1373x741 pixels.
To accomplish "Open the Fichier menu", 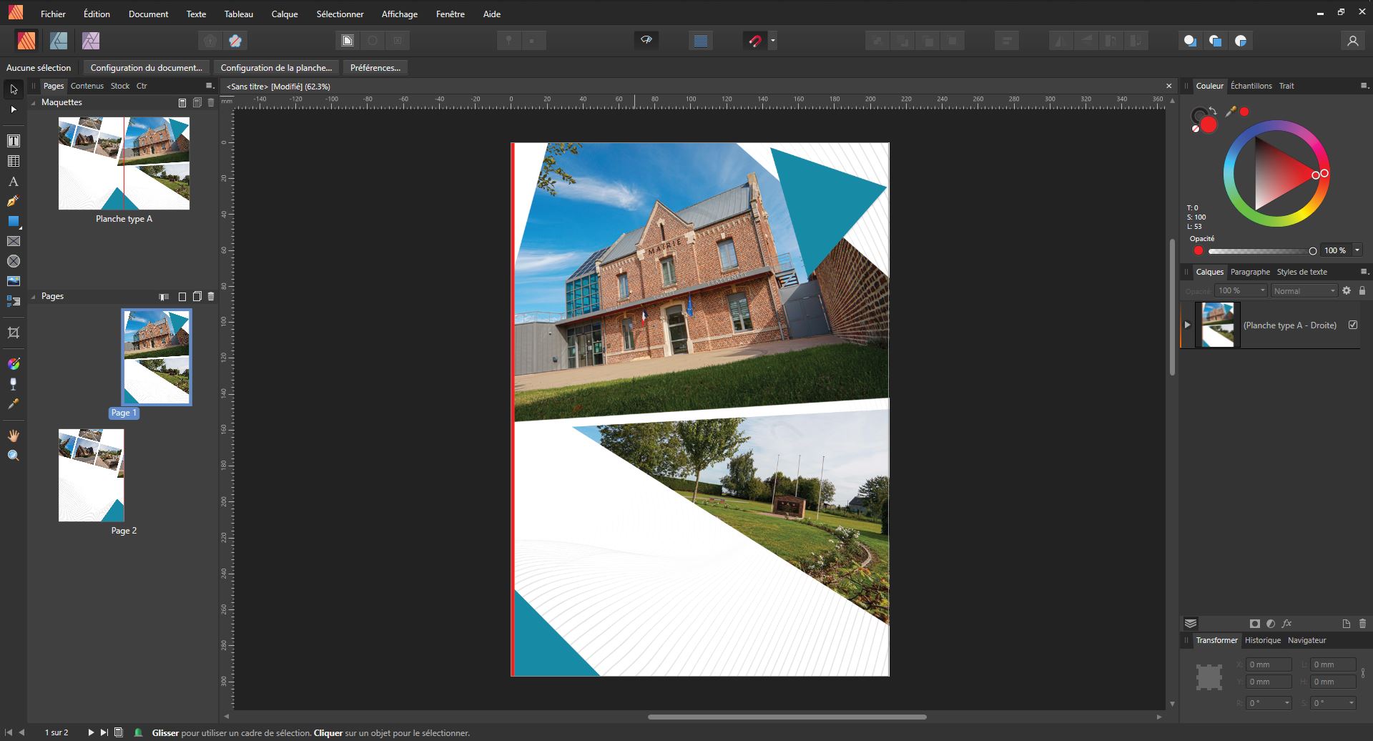I will coord(53,14).
